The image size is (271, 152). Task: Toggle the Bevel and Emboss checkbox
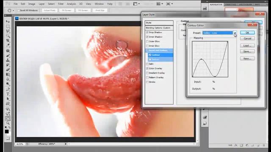(147, 50)
